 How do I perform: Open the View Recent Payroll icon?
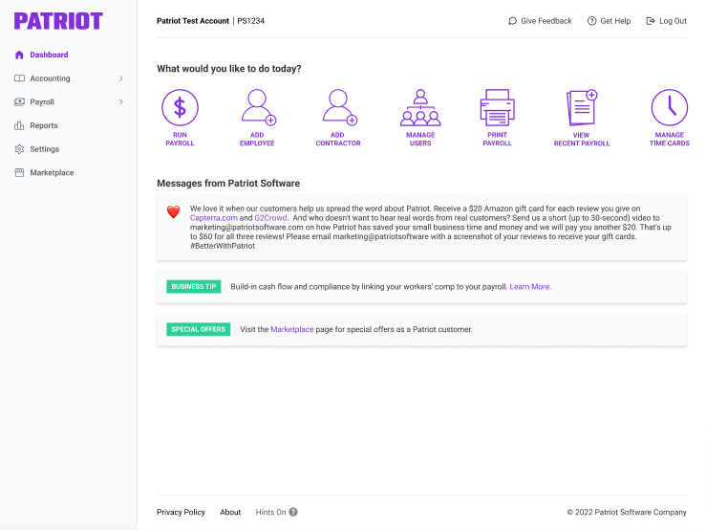582,107
